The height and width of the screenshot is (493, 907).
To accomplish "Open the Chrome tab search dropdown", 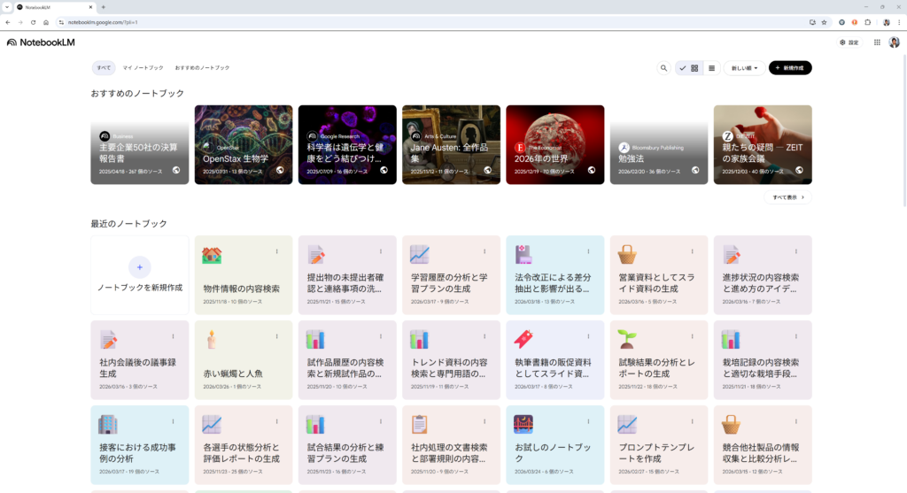I will coord(7,7).
